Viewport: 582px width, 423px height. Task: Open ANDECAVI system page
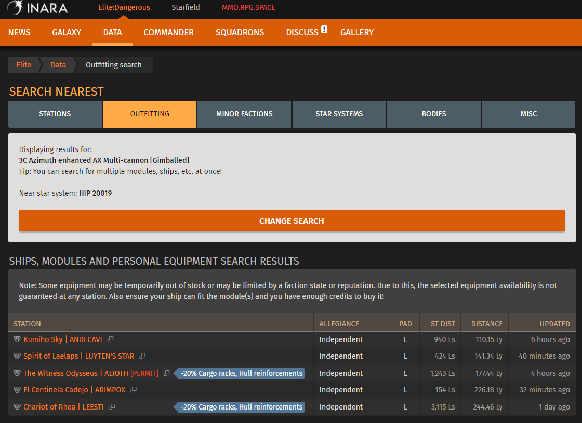86,339
